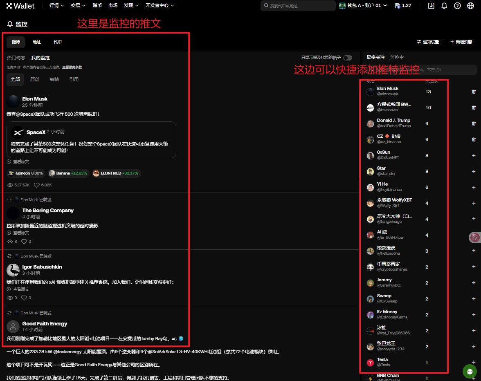
Task: Add Sweep @0xSweep to monitoring
Action: (x=474, y=298)
